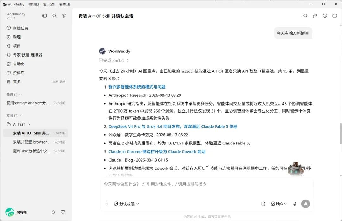This screenshot has height=221, width=342.
Task: Open the 编辑(E) menu
Action: [34, 4]
